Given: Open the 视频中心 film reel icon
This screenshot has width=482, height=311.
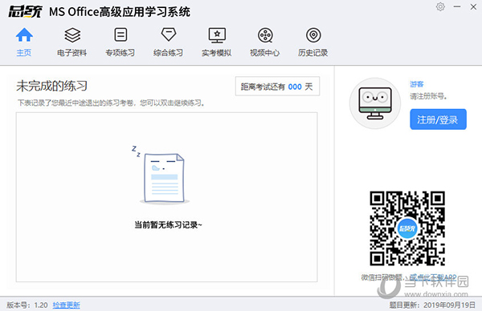Looking at the screenshot, I should point(265,35).
